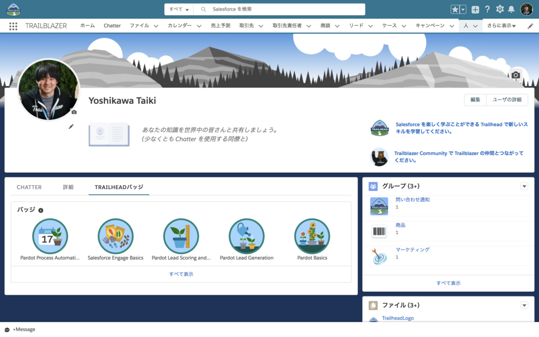
Task: Open the TrailheadLogo file link
Action: click(x=398, y=319)
